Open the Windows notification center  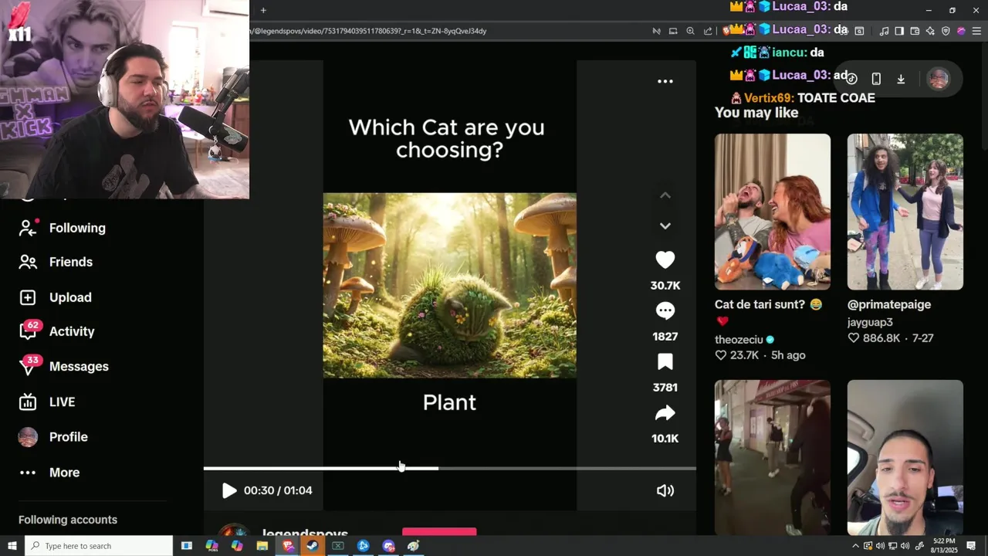coord(971,546)
